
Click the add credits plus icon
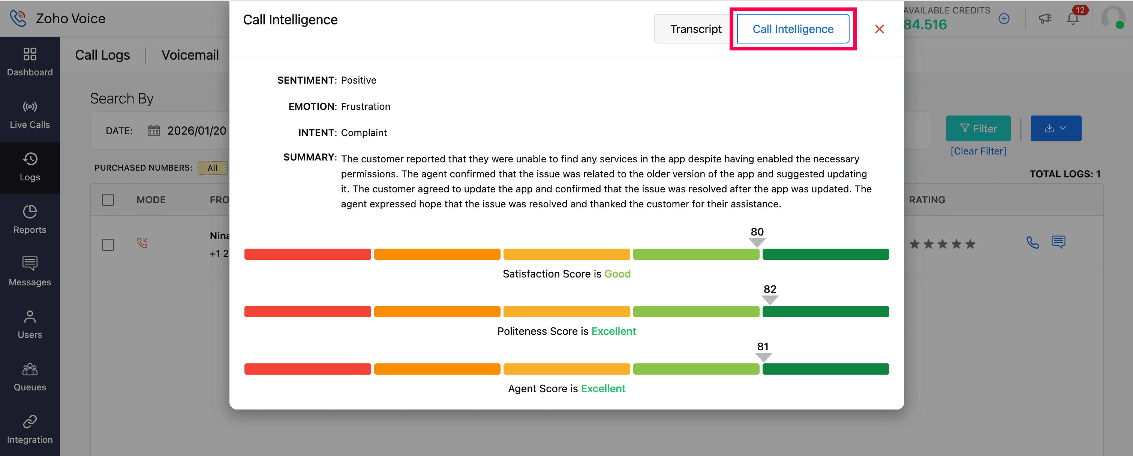tap(1004, 19)
